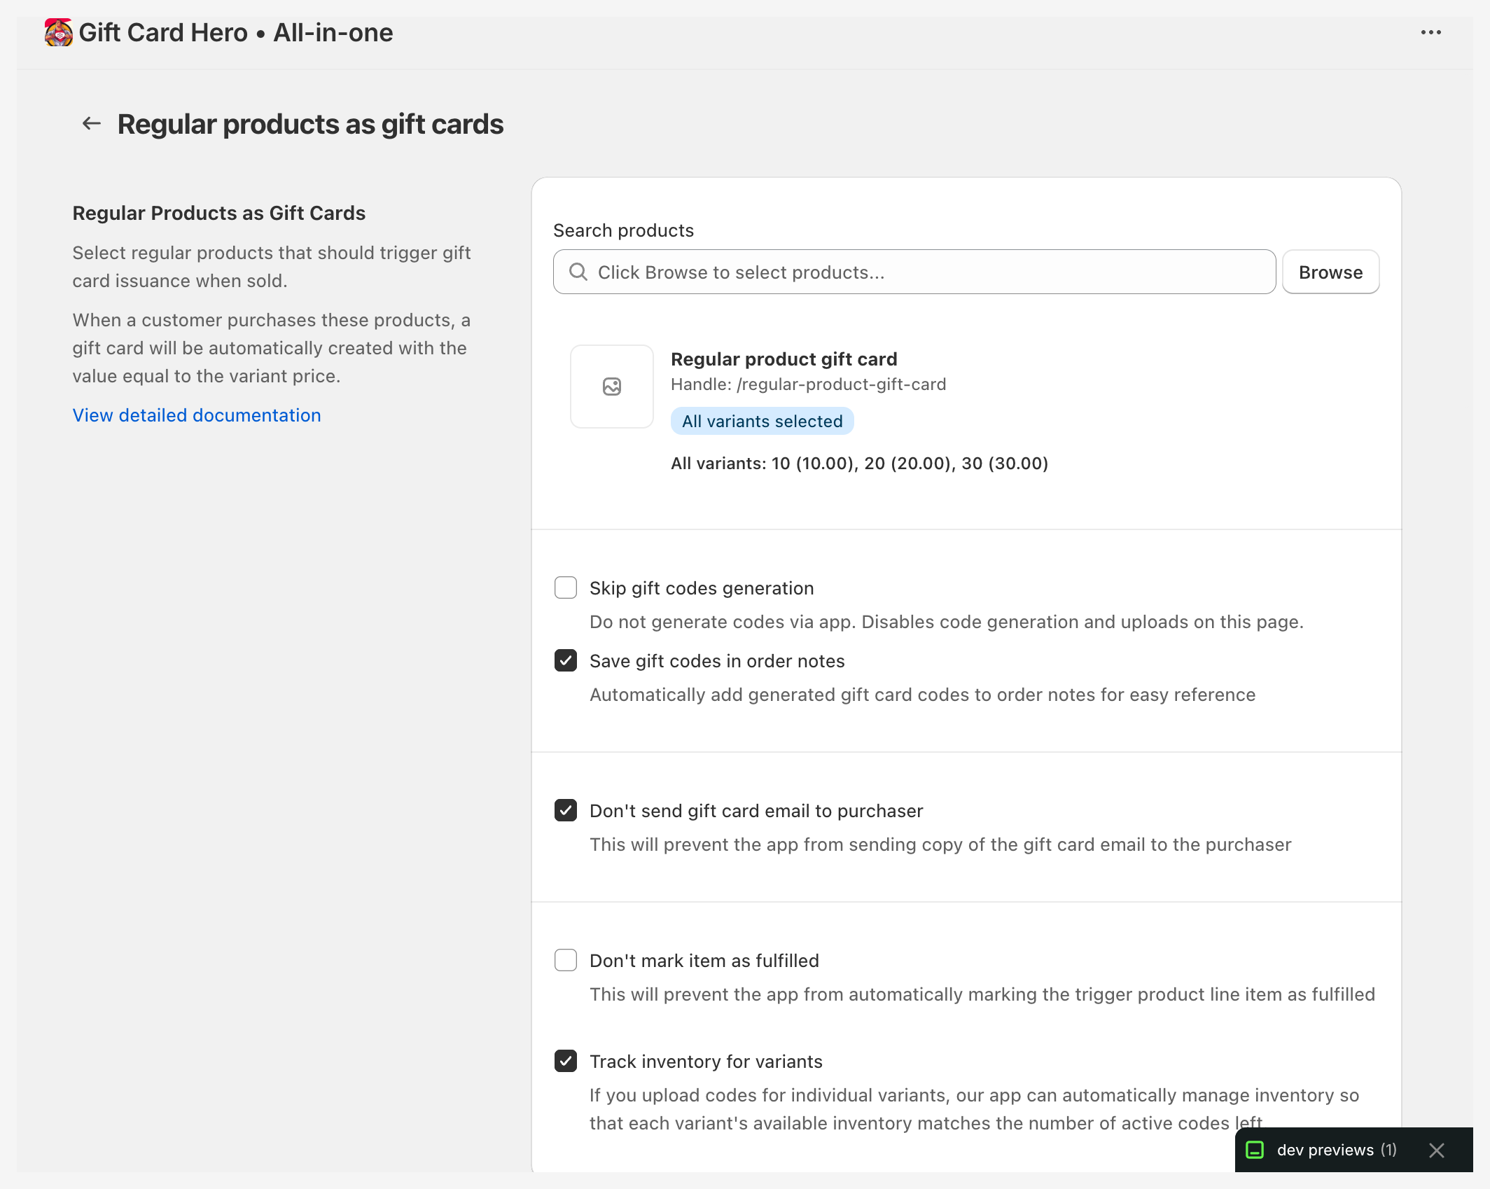Click the Skip gift codes generation label
The height and width of the screenshot is (1189, 1490).
click(701, 588)
